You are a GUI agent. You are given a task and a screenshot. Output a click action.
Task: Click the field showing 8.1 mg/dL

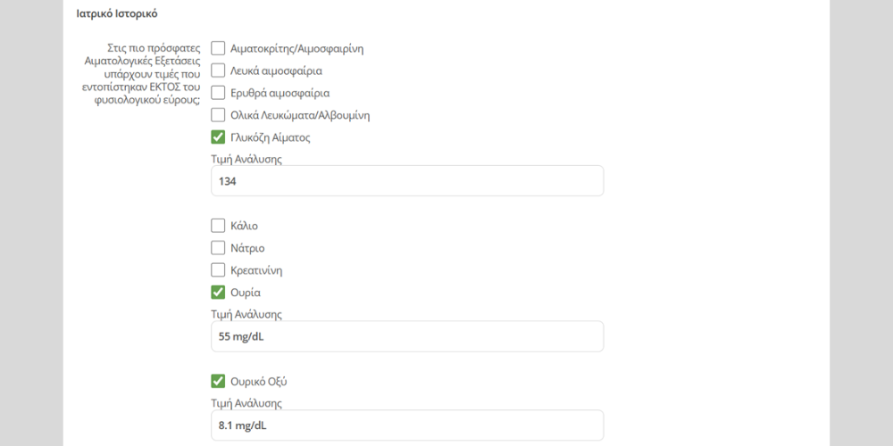point(407,426)
